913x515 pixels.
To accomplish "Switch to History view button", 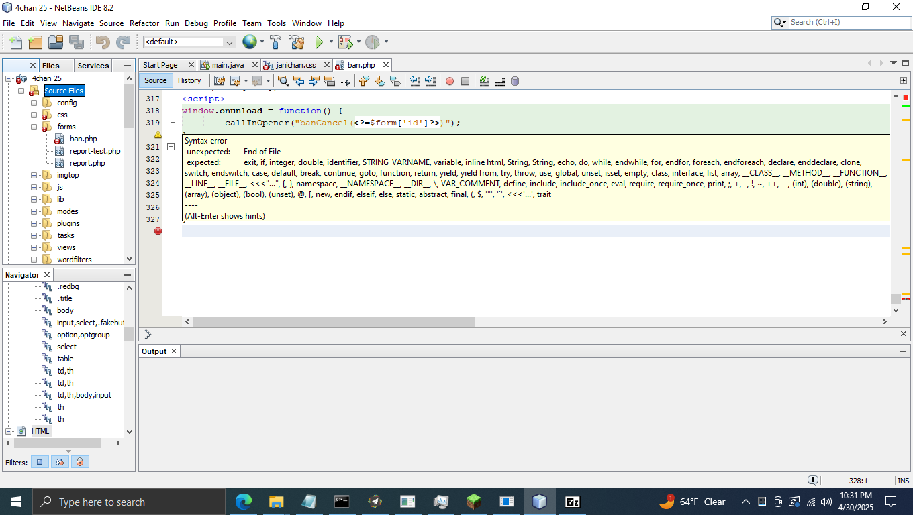I will [x=189, y=80].
